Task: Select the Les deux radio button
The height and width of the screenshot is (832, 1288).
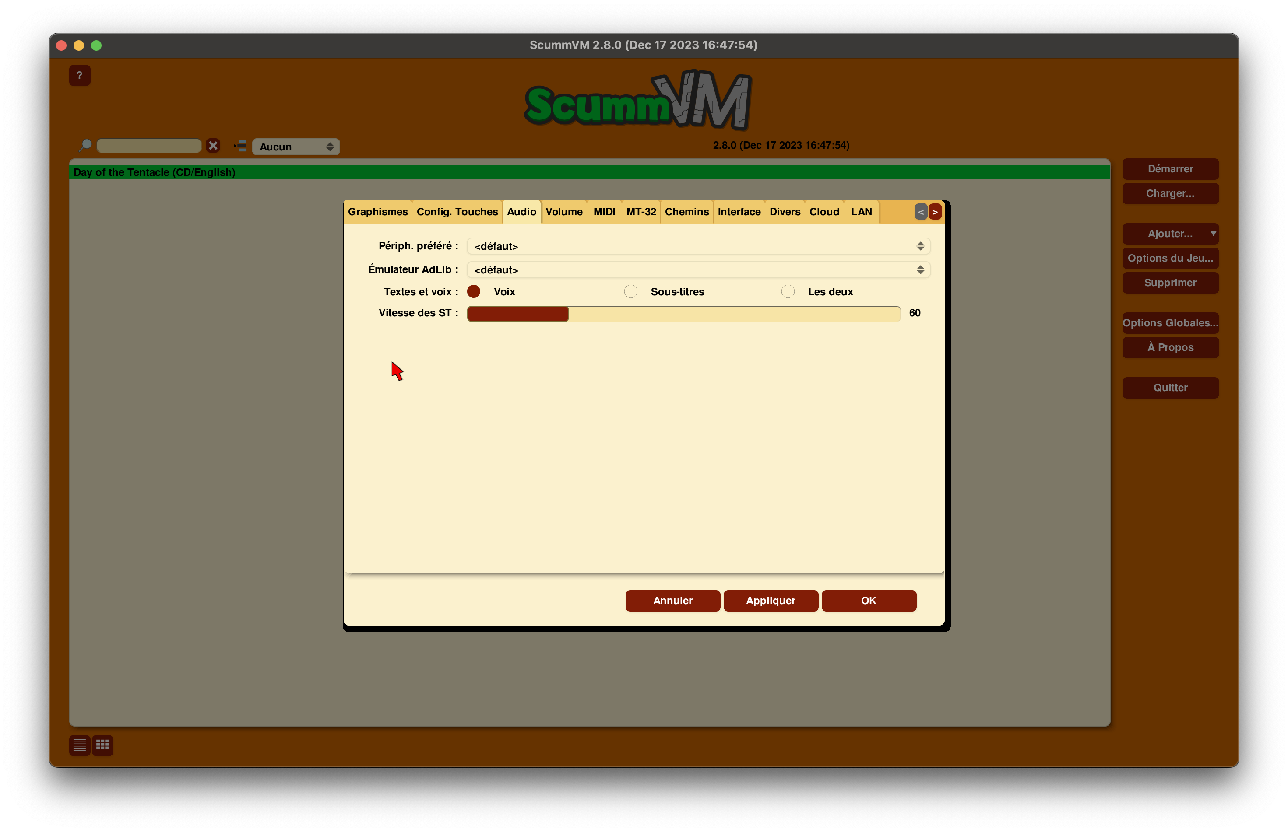Action: click(x=788, y=292)
